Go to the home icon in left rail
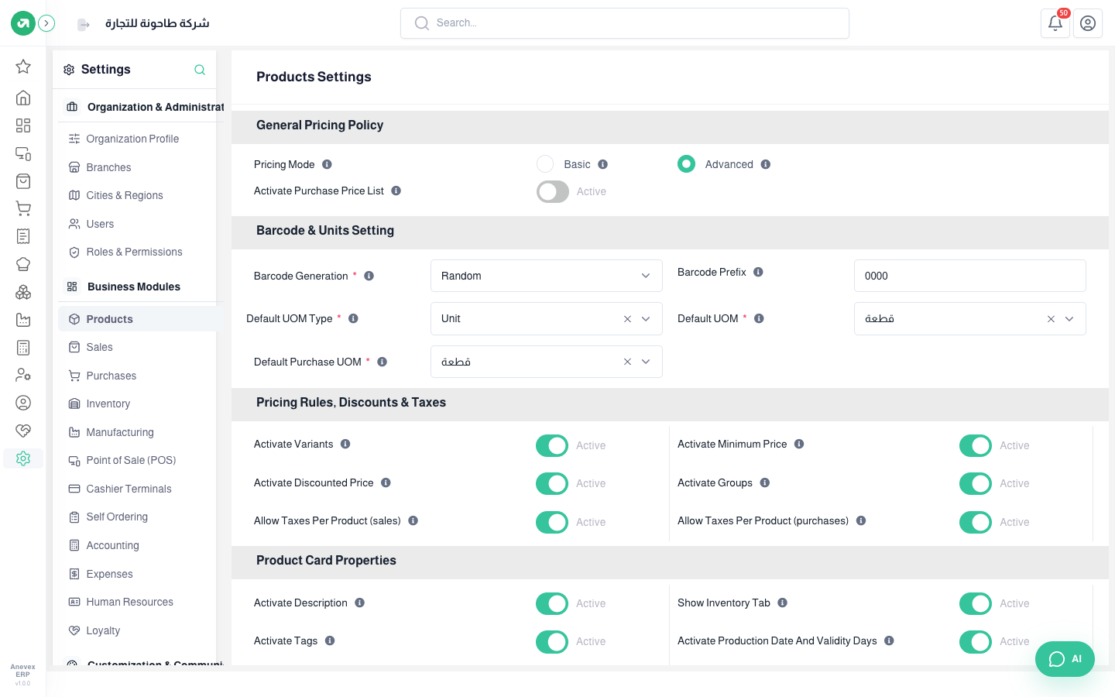Viewport: 1115px width, 697px height. click(23, 98)
